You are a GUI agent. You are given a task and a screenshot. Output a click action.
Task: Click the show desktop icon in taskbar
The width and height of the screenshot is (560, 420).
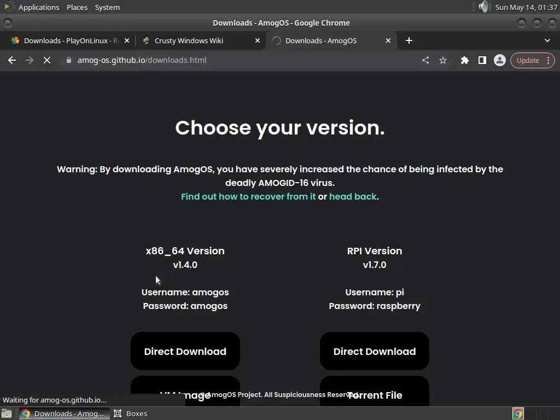point(7,413)
